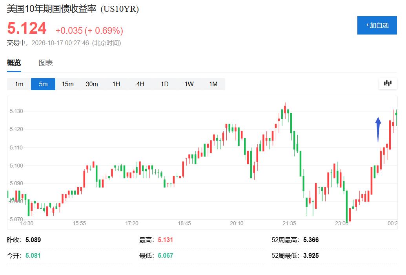The height and width of the screenshot is (275, 406).
Task: Select the 4H timeframe
Action: [x=140, y=84]
